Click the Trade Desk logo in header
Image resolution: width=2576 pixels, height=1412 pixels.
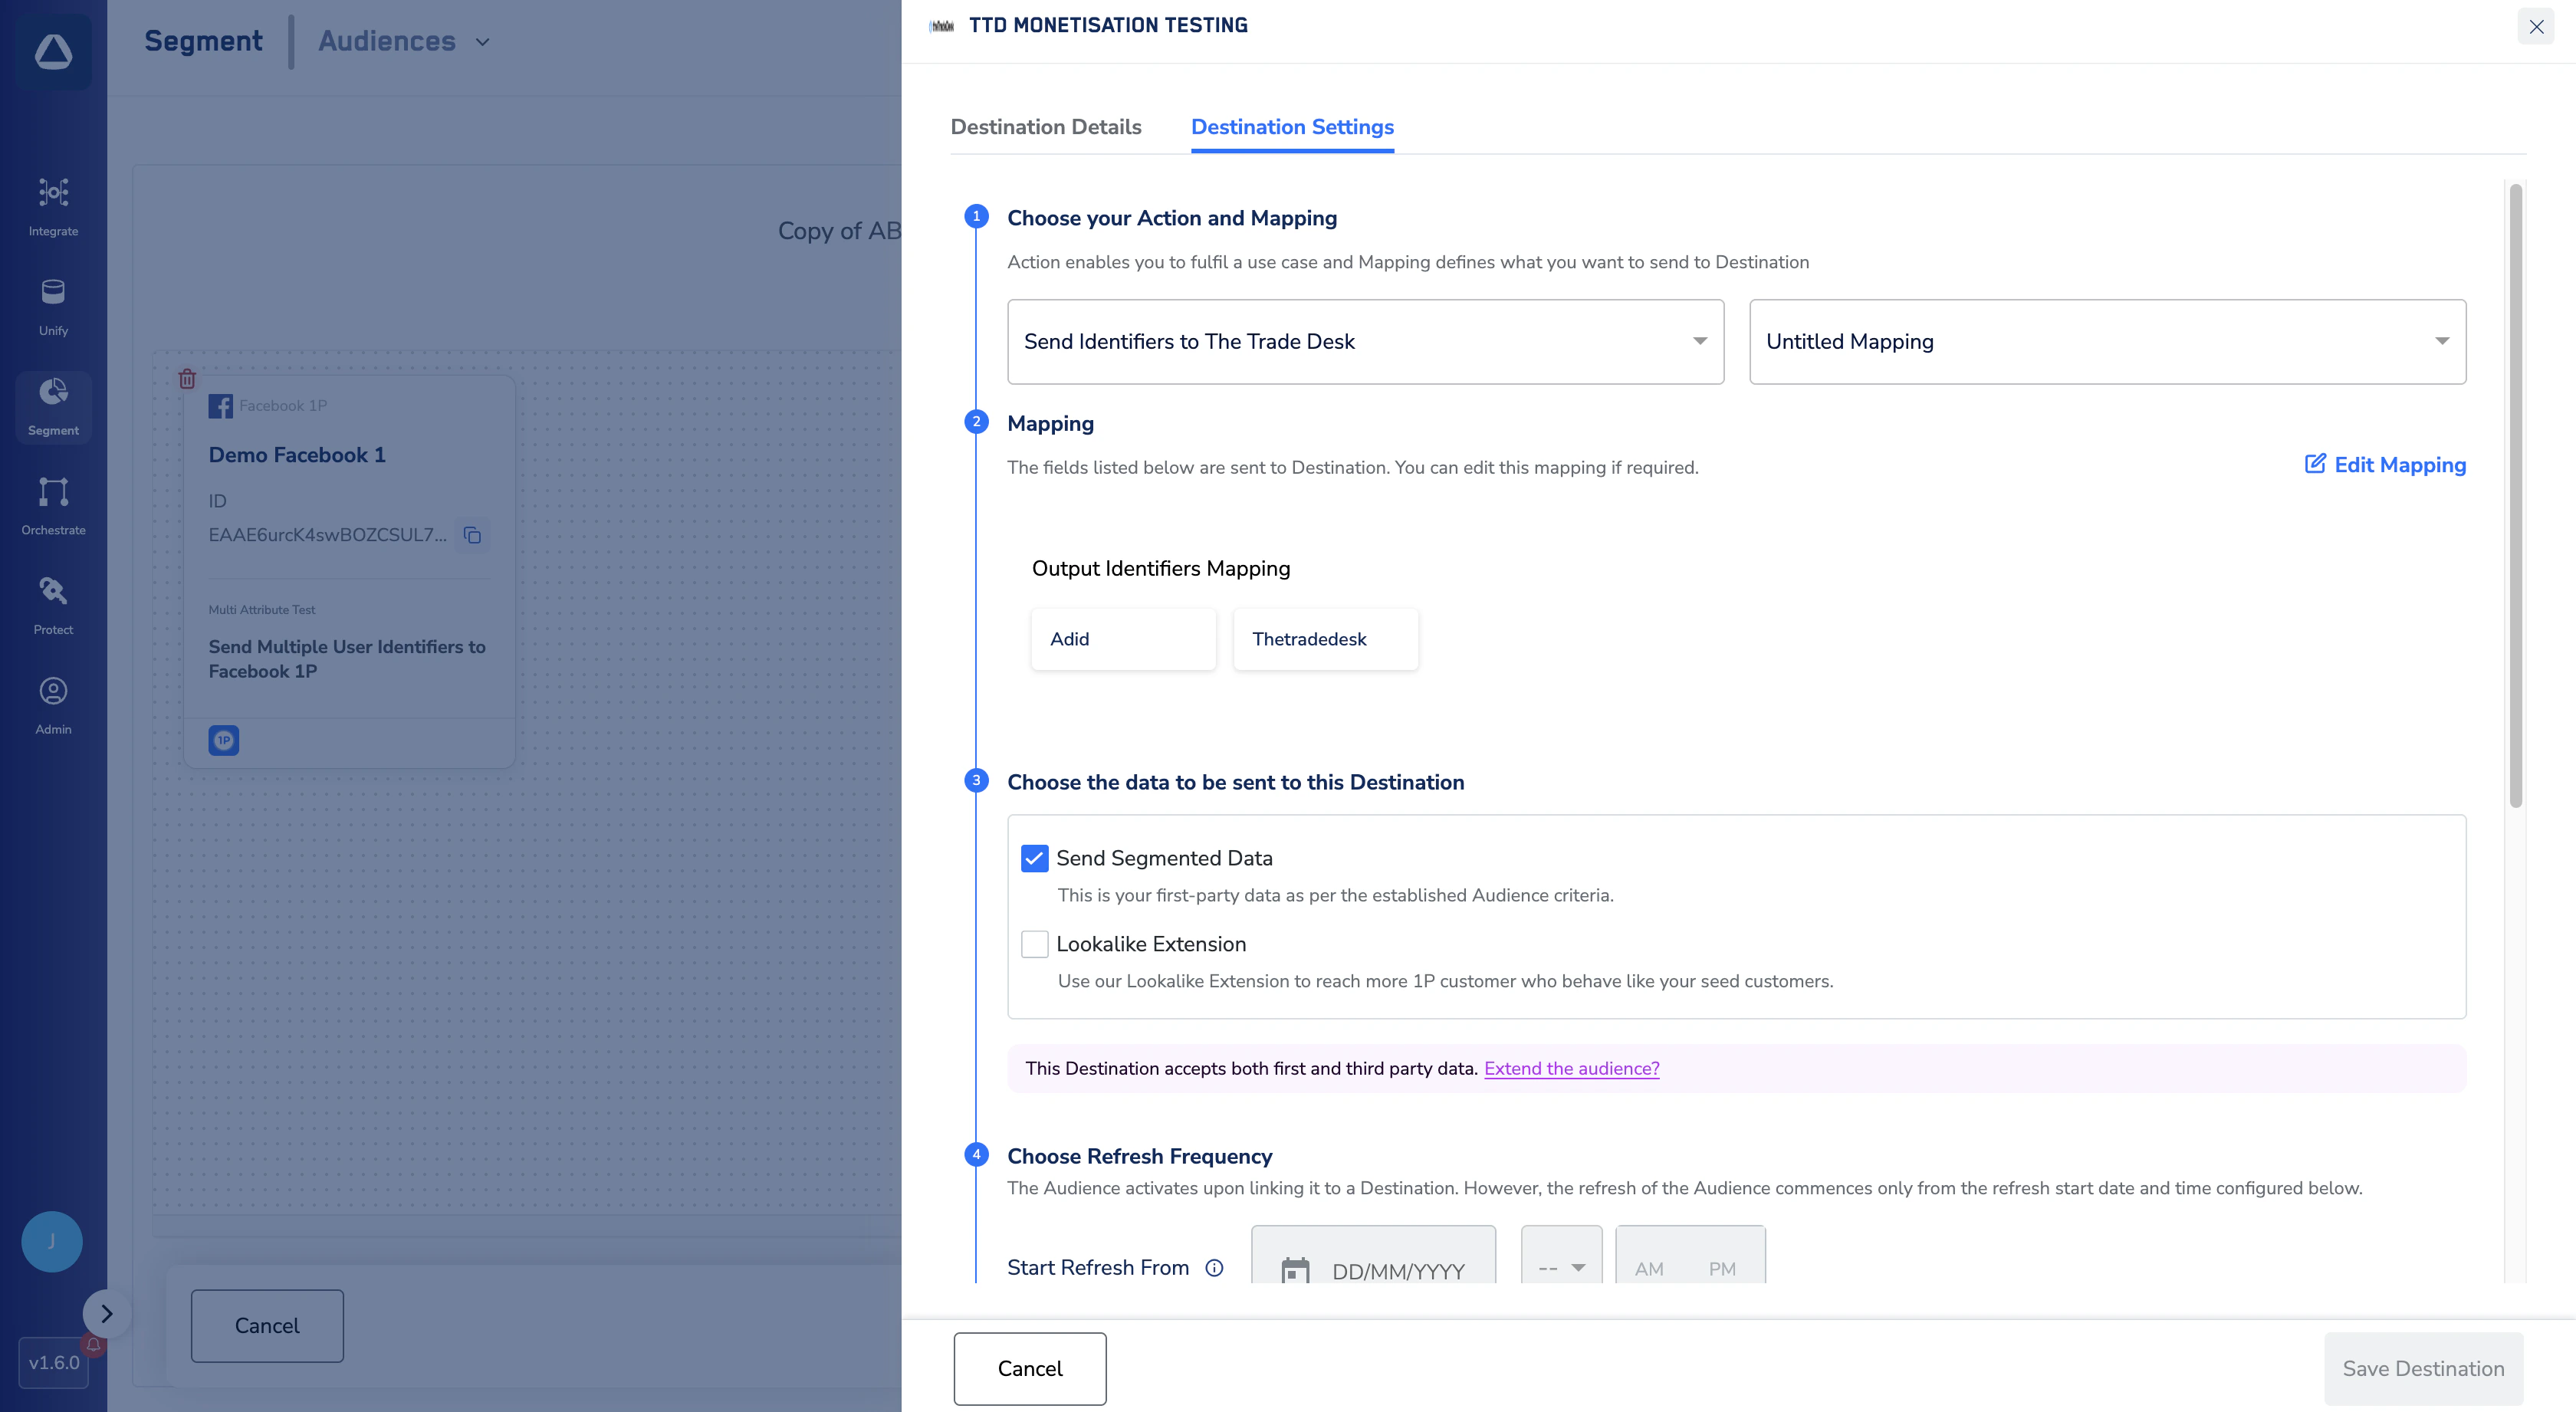tap(942, 26)
